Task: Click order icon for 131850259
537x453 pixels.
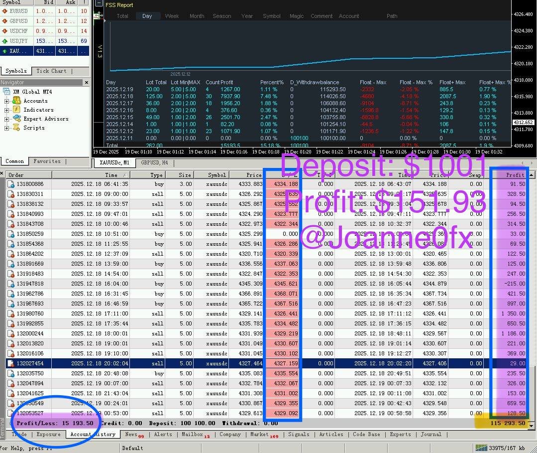Action: (11, 234)
